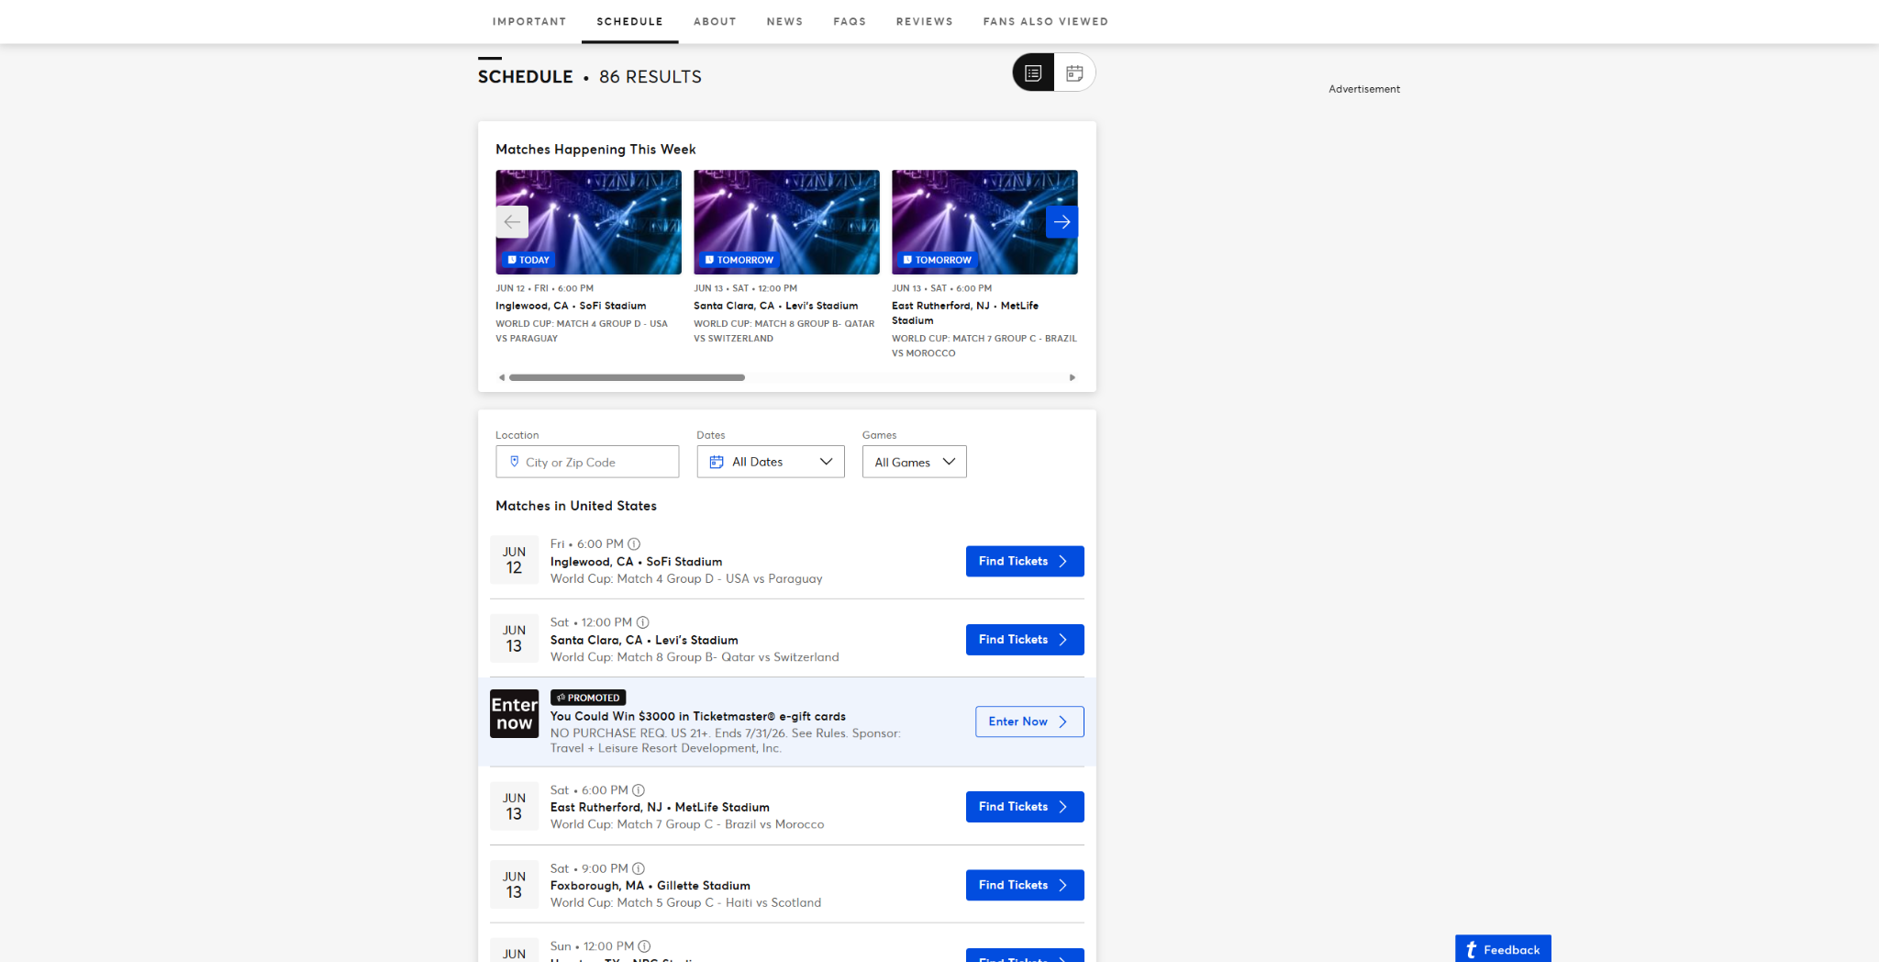Open the All Dates dropdown
Screen dimensions: 1879x962
tap(771, 462)
